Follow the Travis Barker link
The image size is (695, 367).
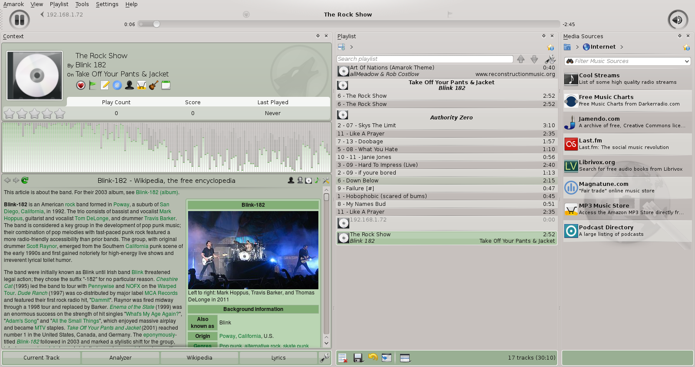(x=160, y=218)
